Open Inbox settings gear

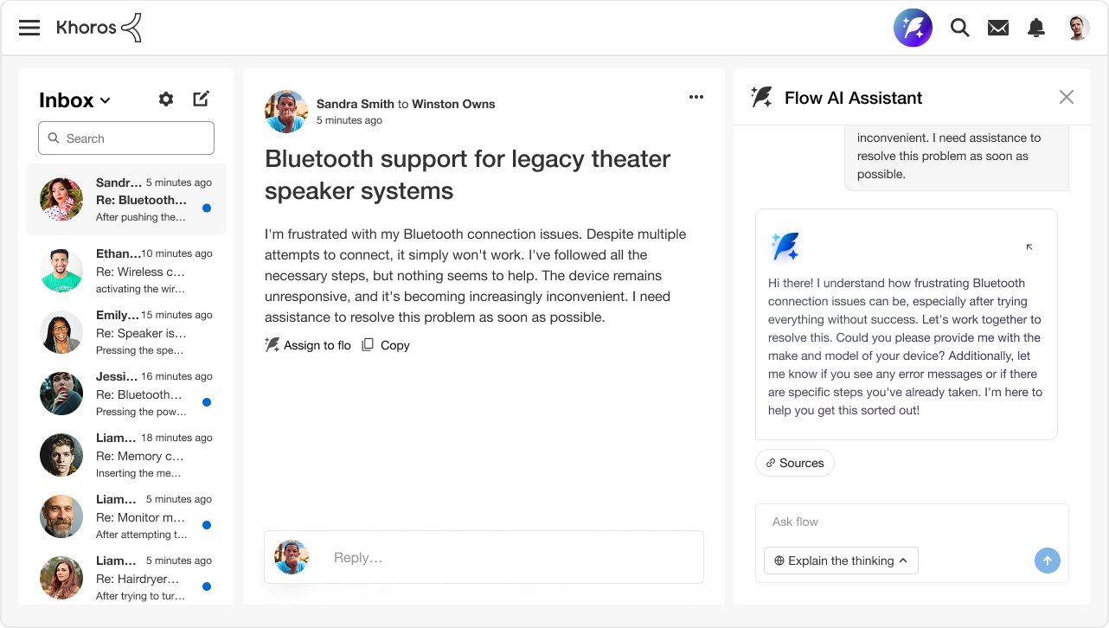(x=166, y=99)
